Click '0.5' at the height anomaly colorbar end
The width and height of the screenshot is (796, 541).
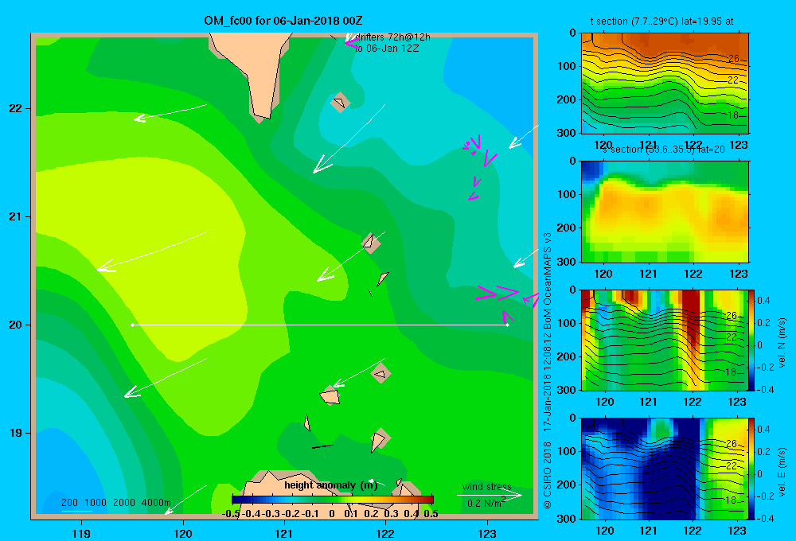431,514
